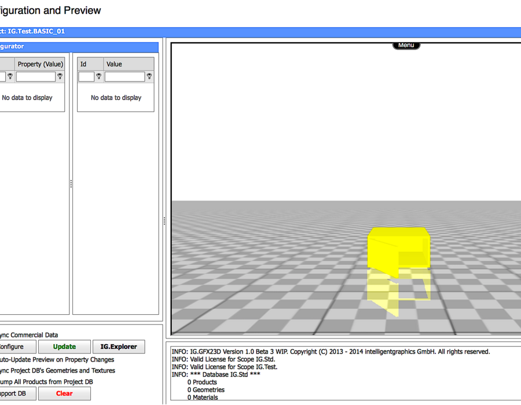
Task: Click the filter icon beside Id field
Action: (98, 76)
